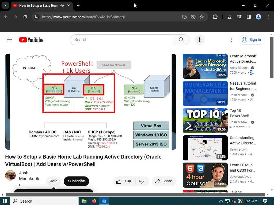Viewport: 274px width, 205px height.
Task: Like the video with 9.3K thumbs-up
Action: coord(124,181)
